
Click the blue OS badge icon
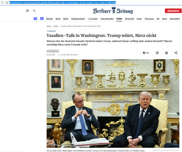tap(35, 18)
